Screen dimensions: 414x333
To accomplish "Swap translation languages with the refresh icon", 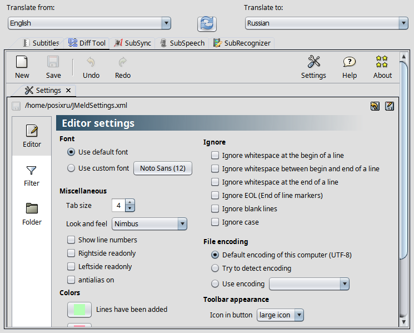I will 207,24.
